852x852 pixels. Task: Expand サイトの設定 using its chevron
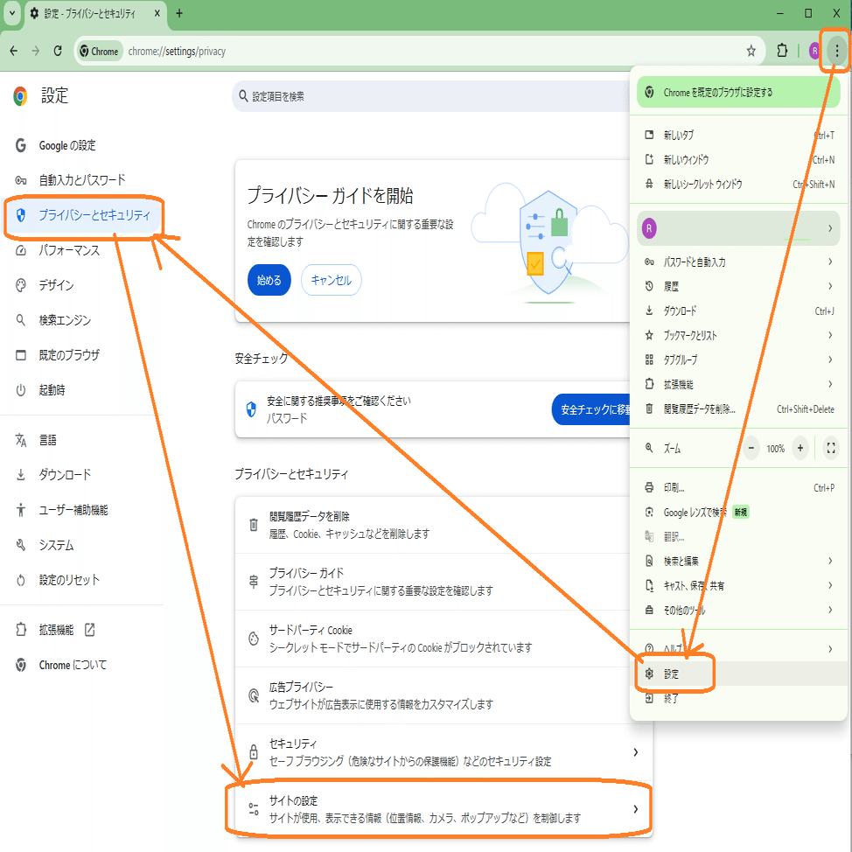pyautogui.click(x=636, y=807)
